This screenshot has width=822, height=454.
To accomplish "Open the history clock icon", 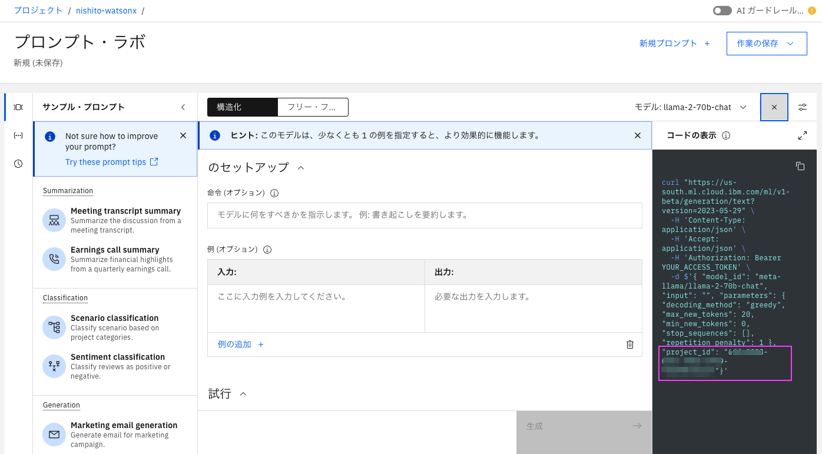I will tap(18, 164).
